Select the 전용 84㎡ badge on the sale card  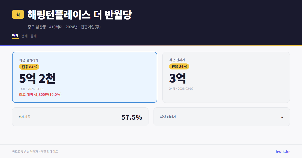click(x=30, y=67)
